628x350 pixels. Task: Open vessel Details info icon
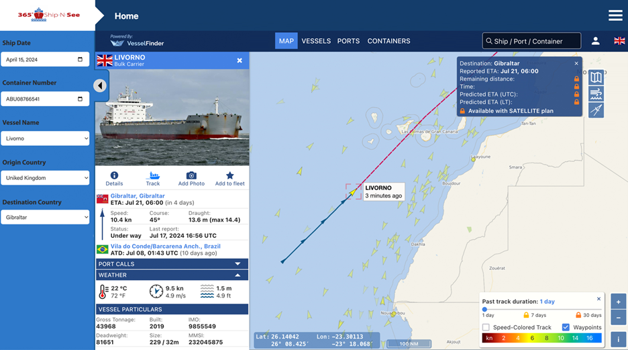pos(114,175)
